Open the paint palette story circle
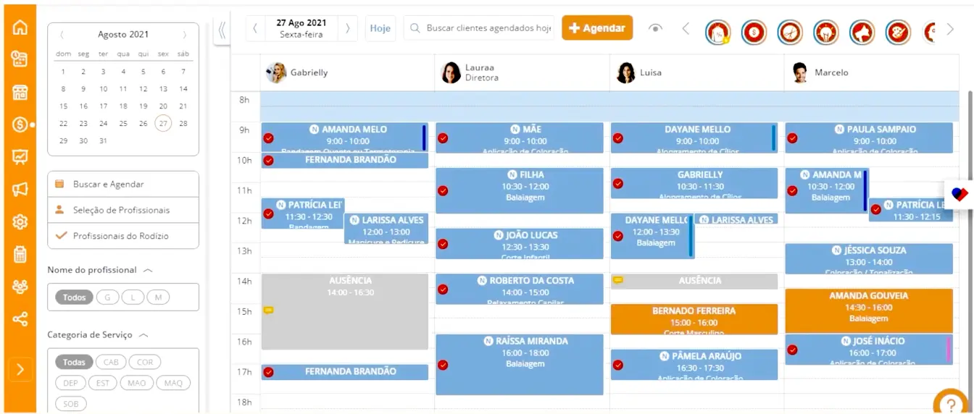The height and width of the screenshot is (414, 974). coord(899,31)
